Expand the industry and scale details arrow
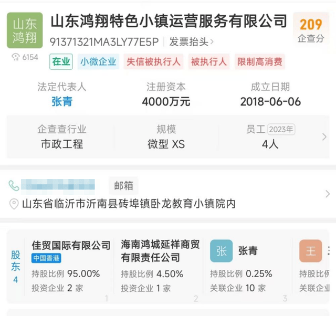This screenshot has height=316, width=336. 324,137
